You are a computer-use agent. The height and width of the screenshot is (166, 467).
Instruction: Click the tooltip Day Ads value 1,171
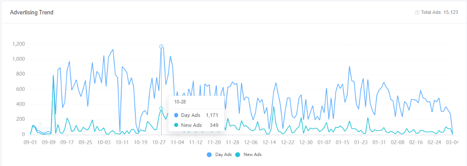tap(212, 115)
